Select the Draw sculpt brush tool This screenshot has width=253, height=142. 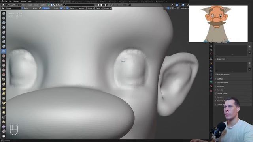(x=4, y=13)
